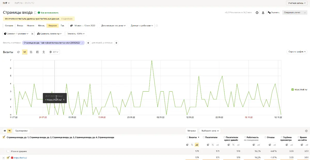This screenshot has height=160, width=310.
Task: Select the stacked area chart type
Action: tap(31, 52)
